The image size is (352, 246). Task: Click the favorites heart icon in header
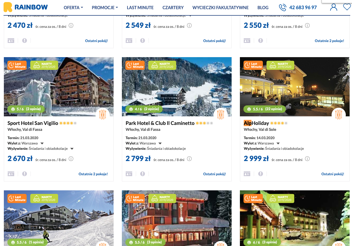tap(347, 7)
